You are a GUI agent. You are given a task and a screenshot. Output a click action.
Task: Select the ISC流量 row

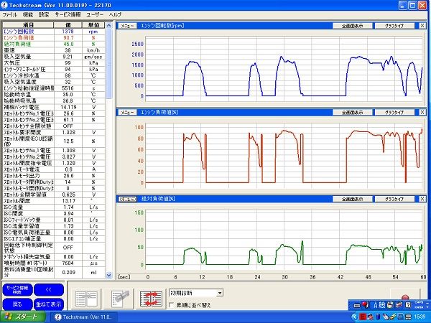[x=54, y=207]
